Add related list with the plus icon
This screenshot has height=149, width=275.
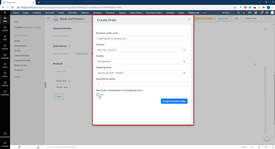click(42, 35)
